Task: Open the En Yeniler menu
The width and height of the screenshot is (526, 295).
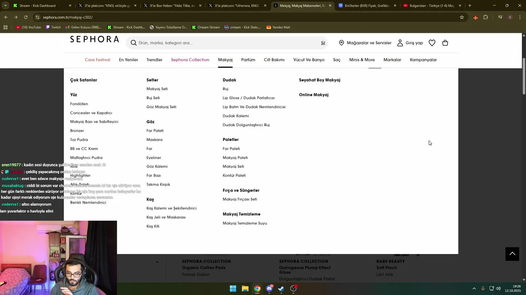Action: [129, 60]
